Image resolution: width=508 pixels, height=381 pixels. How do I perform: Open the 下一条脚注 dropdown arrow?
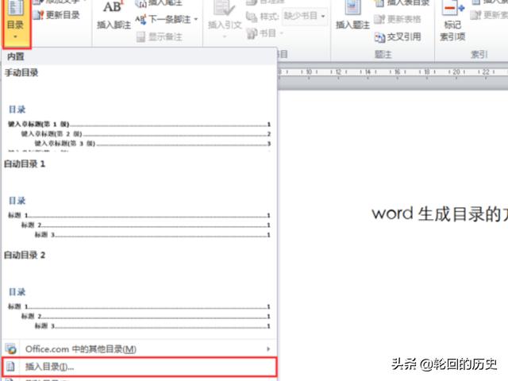[x=196, y=19]
